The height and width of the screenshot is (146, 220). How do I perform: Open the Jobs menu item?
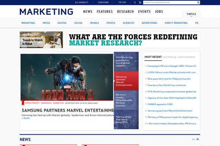click(x=159, y=12)
